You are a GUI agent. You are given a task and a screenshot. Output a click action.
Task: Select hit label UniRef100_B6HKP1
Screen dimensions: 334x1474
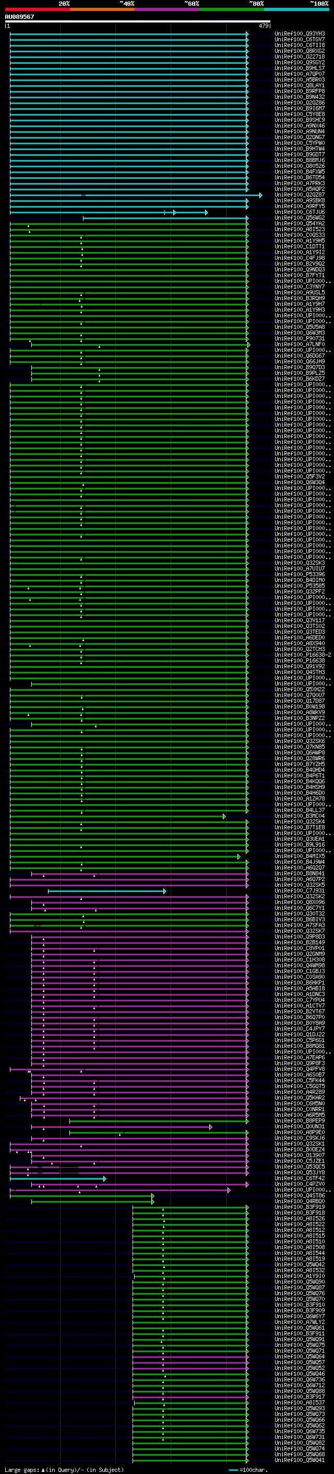pyautogui.click(x=300, y=982)
